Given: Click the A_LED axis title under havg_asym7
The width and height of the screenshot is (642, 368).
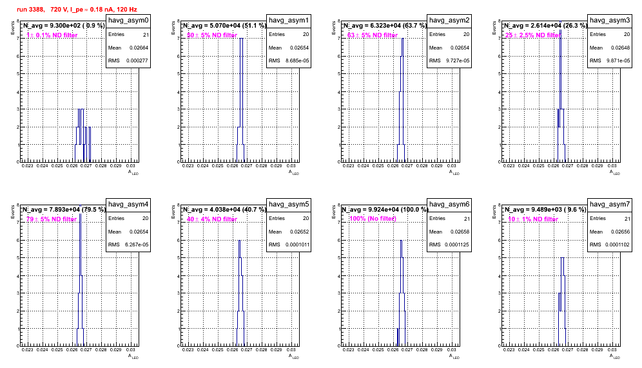Looking at the screenshot, I should click(615, 356).
